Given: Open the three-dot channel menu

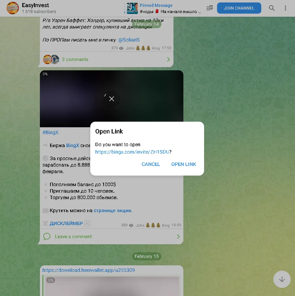Looking at the screenshot, I should pos(285,8).
